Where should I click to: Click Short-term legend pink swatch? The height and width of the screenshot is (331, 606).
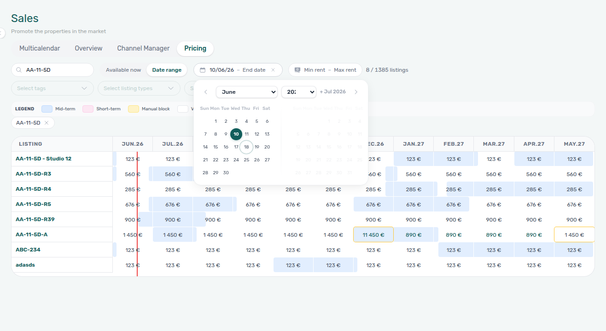[88, 109]
